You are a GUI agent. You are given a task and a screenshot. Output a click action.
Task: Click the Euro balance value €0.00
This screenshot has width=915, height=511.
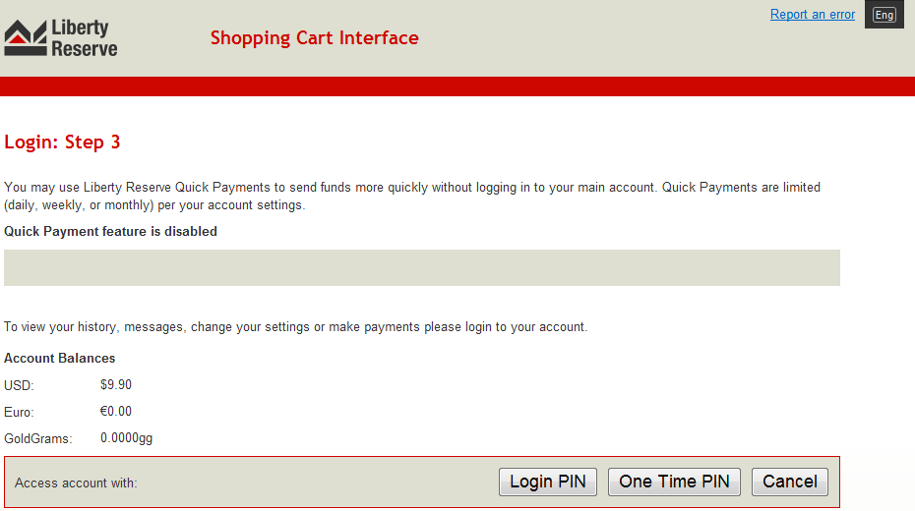(116, 412)
